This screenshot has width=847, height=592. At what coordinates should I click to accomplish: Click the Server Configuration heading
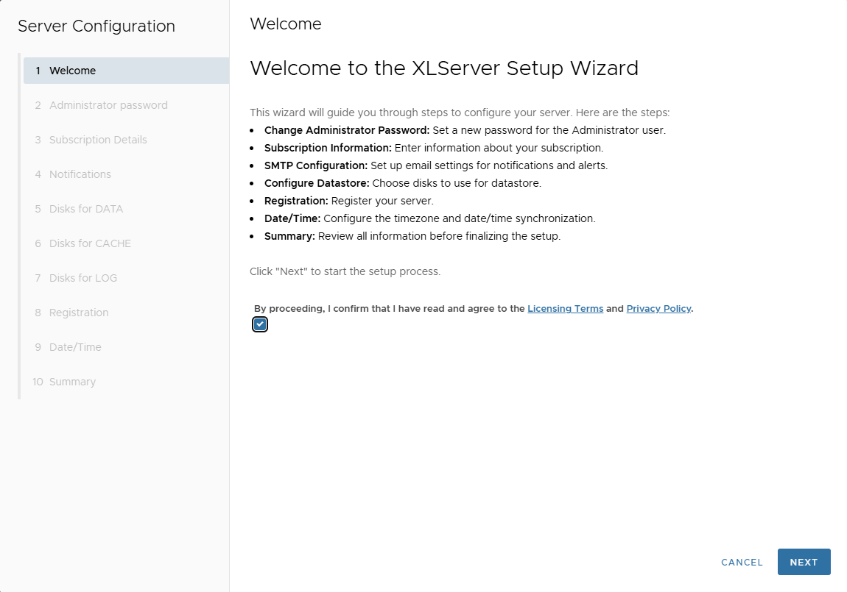tap(96, 26)
